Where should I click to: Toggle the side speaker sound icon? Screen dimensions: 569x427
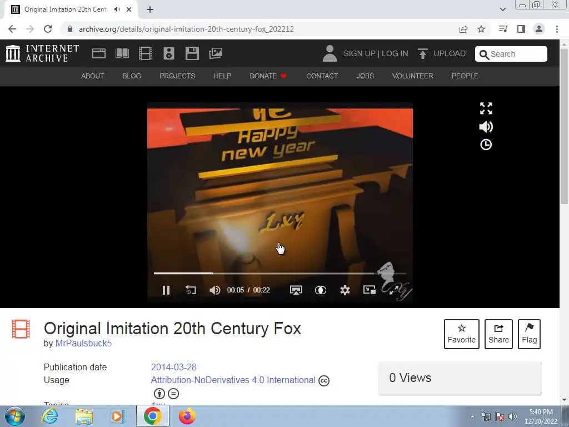(x=486, y=127)
